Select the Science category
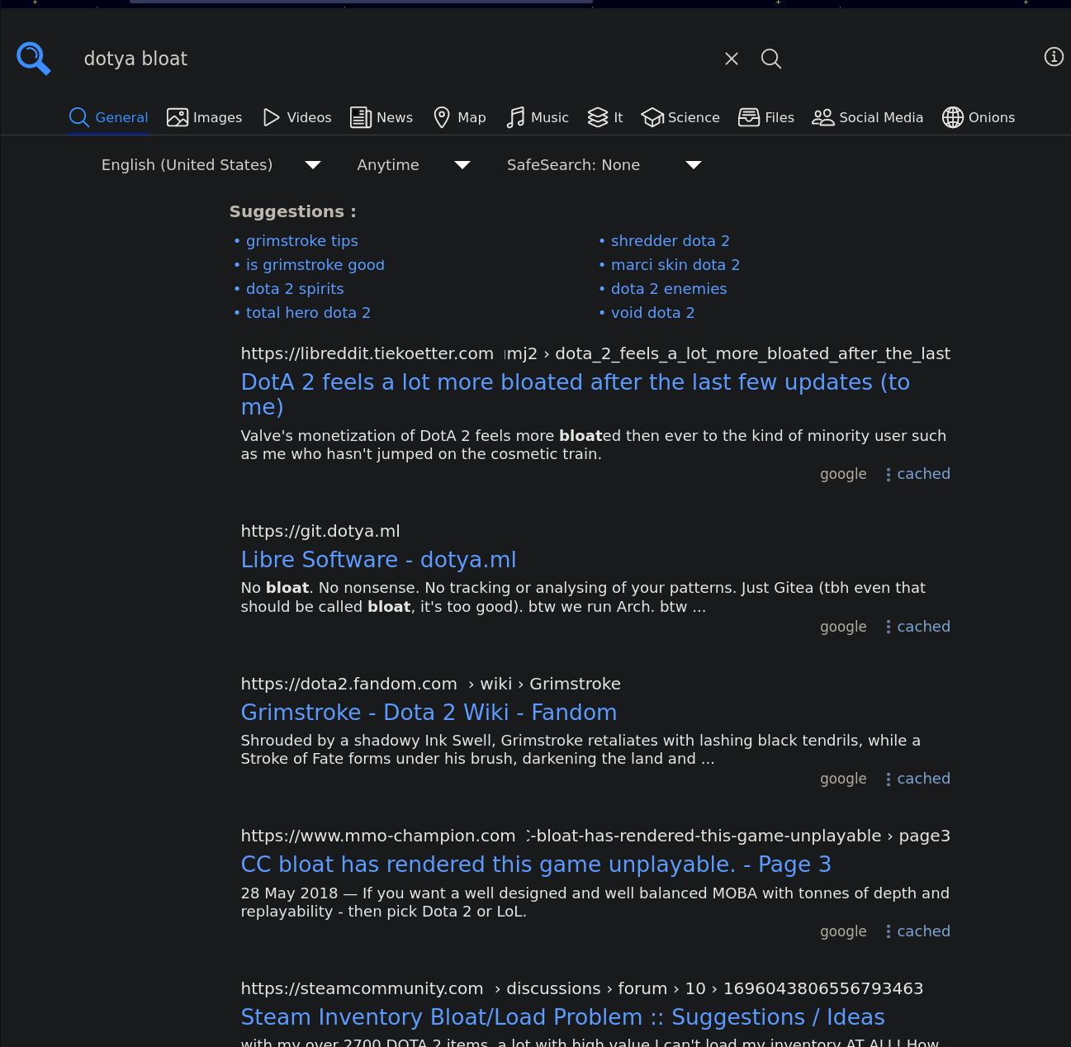This screenshot has width=1071, height=1047. click(x=680, y=117)
